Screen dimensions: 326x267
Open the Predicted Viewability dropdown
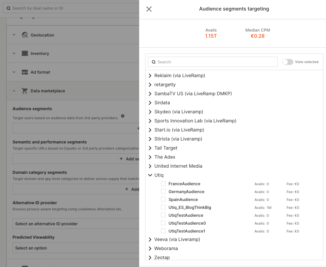click(75, 248)
